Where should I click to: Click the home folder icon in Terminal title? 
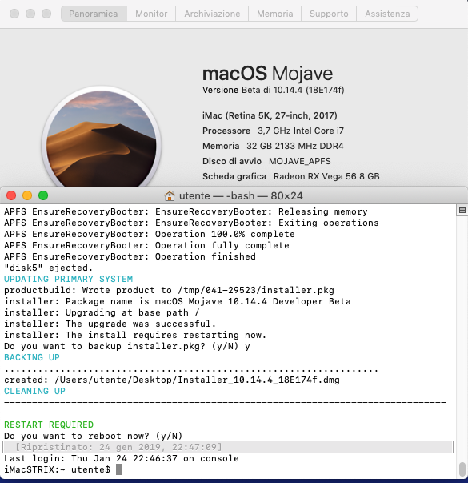point(170,196)
